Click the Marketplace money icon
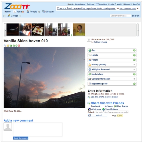 coord(90,74)
